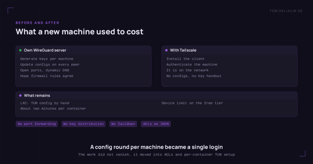Viewport: 313px width, 164px height.
Task: Click the Own WireGuard server card title
Action: coord(45,50)
